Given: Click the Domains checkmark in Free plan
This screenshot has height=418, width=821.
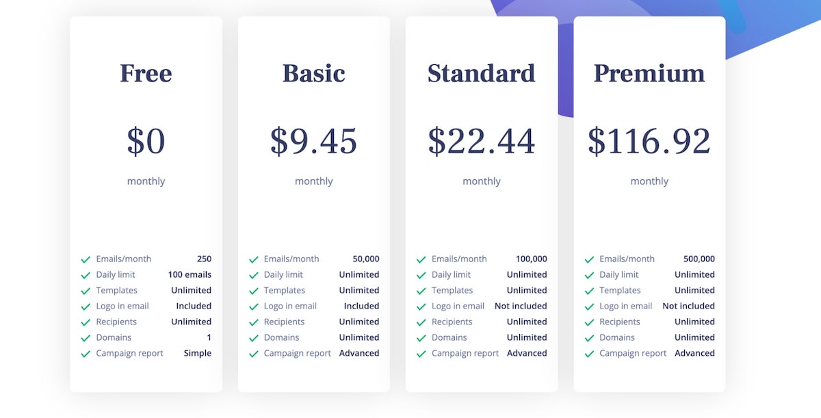Looking at the screenshot, I should (86, 339).
